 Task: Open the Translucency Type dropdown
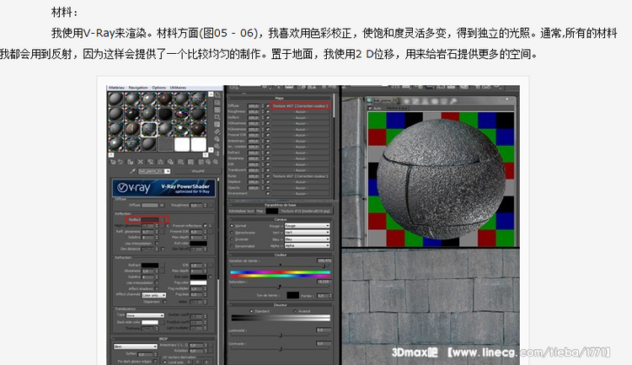[145, 315]
